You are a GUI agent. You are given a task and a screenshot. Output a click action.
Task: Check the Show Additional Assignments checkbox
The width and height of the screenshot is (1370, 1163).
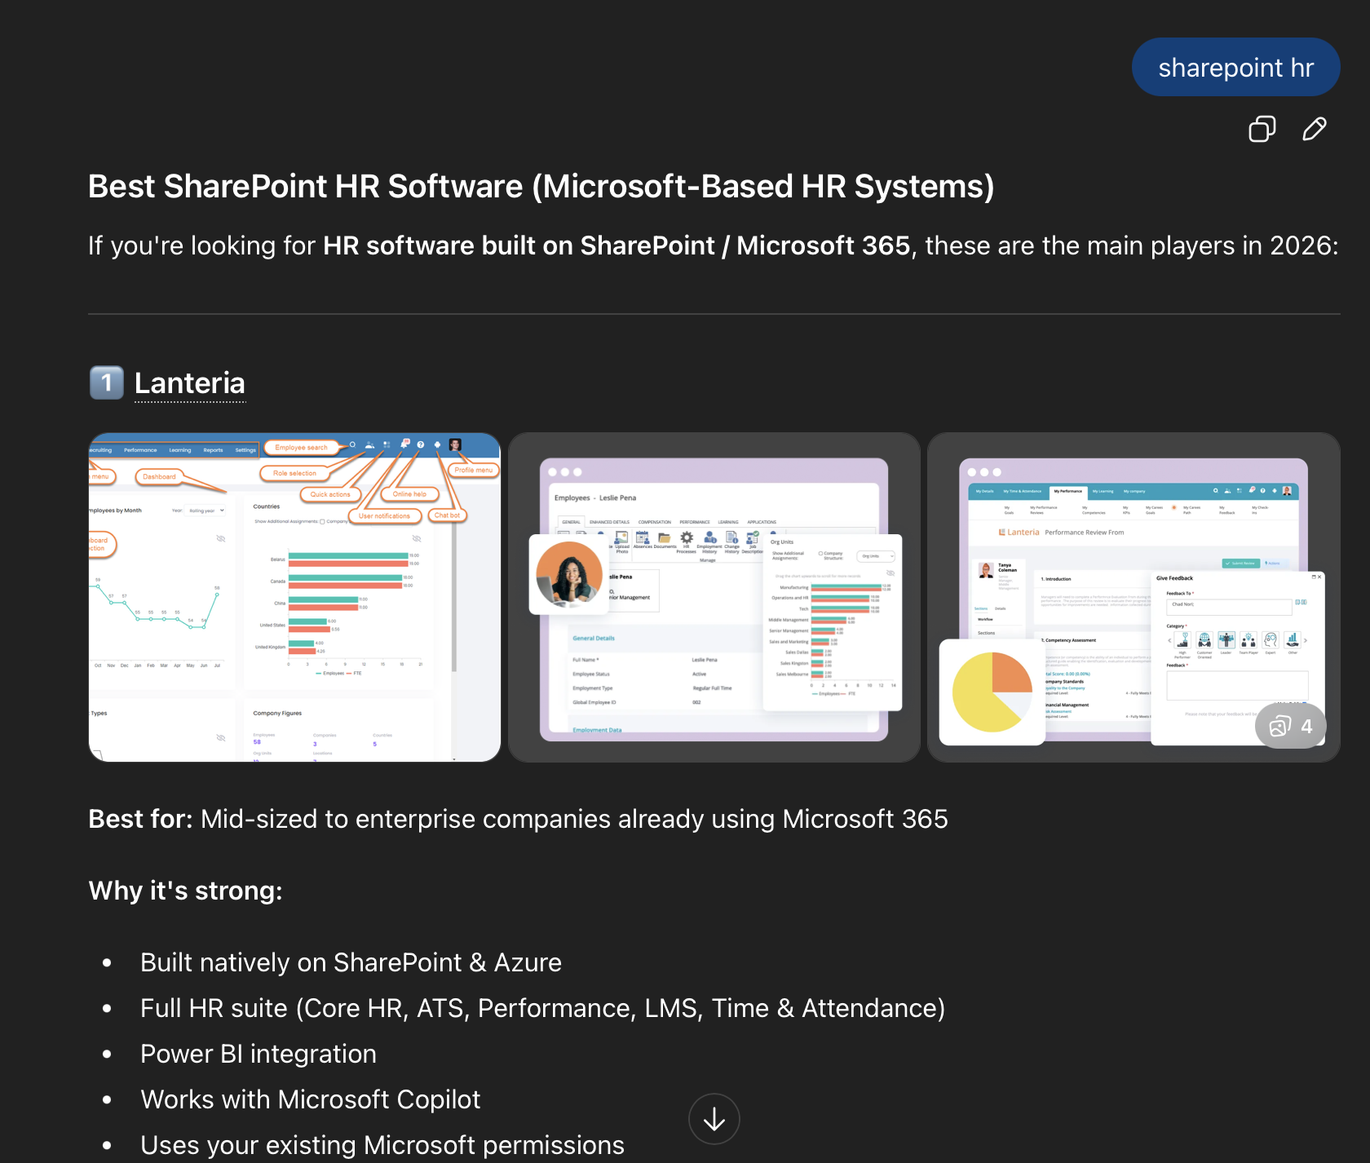(322, 522)
